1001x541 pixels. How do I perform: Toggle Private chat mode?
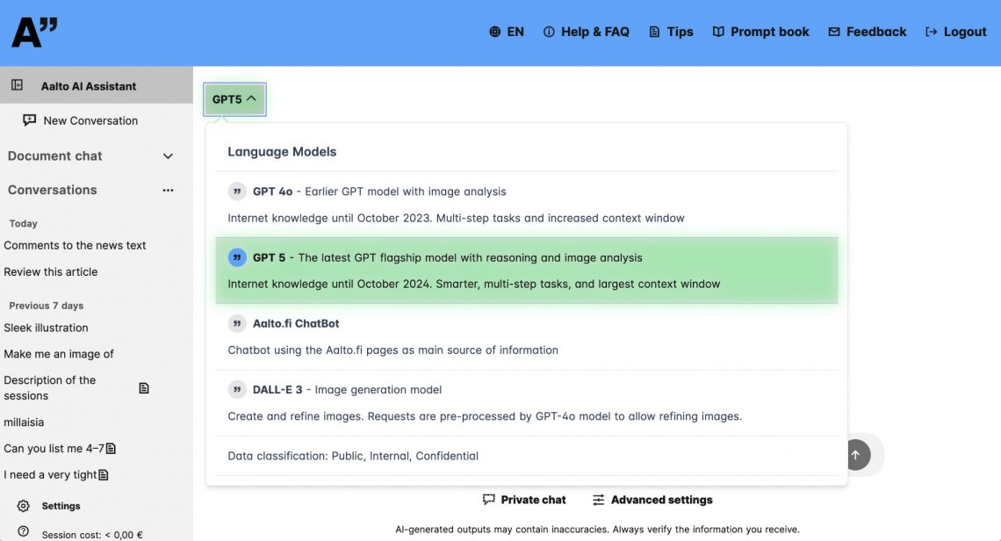click(524, 500)
